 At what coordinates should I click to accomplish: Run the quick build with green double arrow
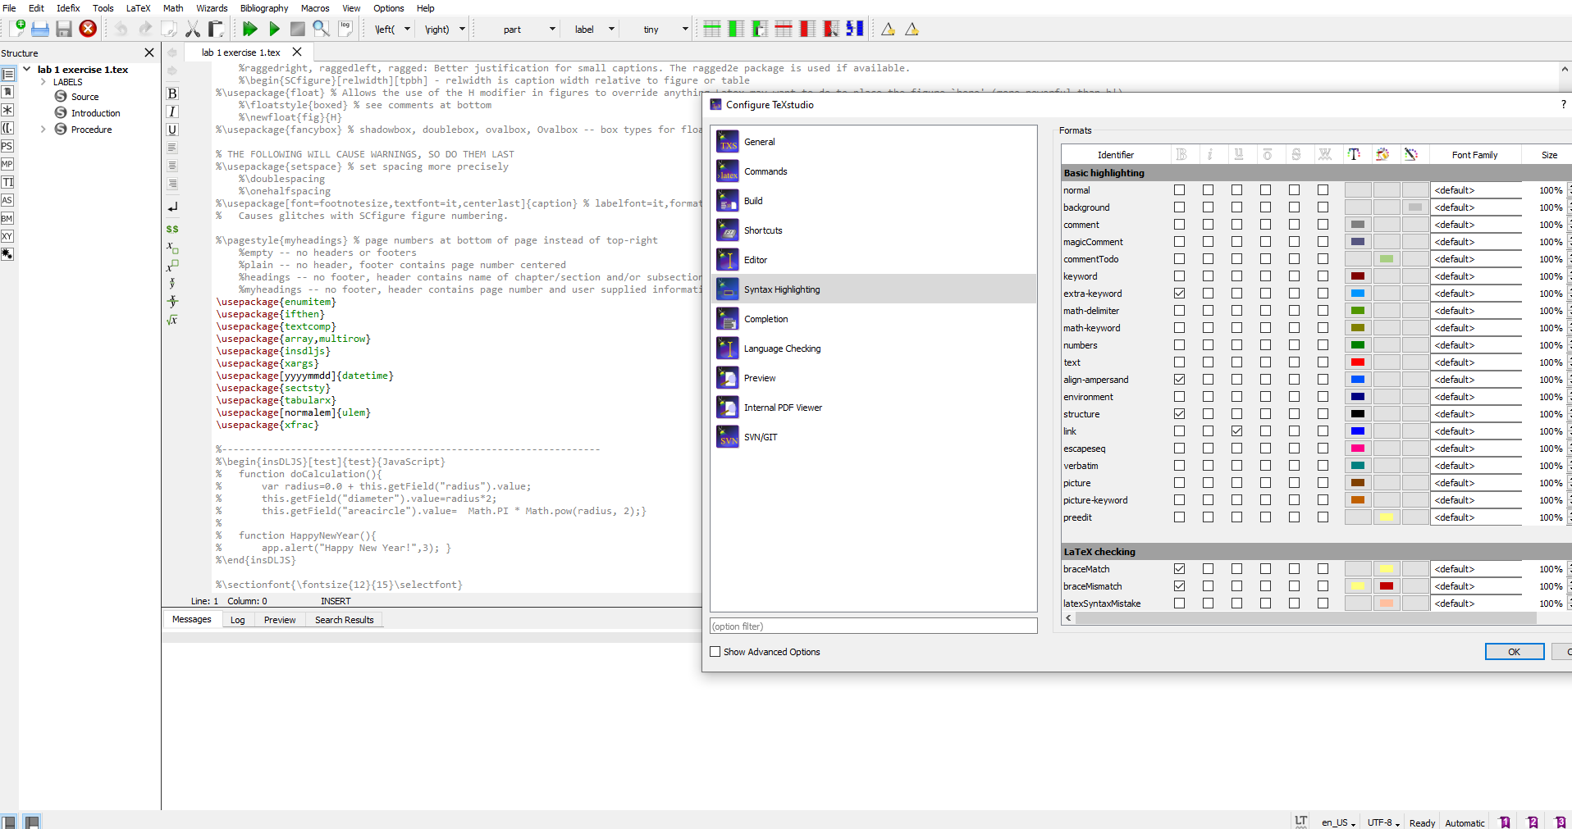click(251, 29)
